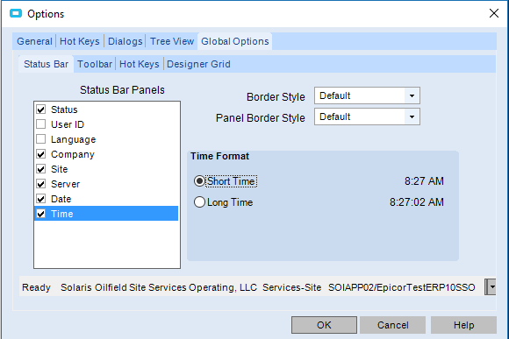Click the SOIAPP02/EpicorTestERP10SSO server entry
This screenshot has height=339, width=509.
(402, 287)
